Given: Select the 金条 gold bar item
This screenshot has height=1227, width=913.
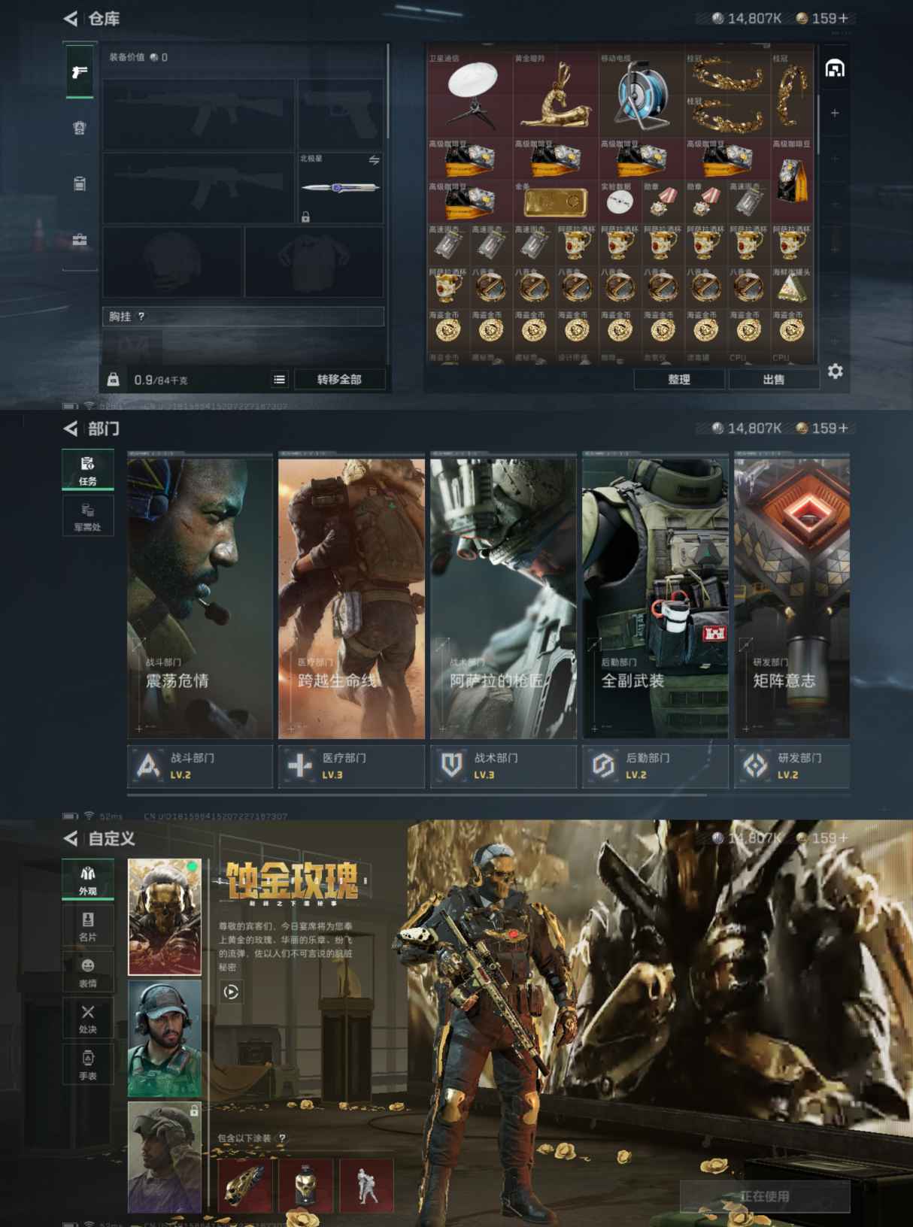Looking at the screenshot, I should pyautogui.click(x=556, y=201).
